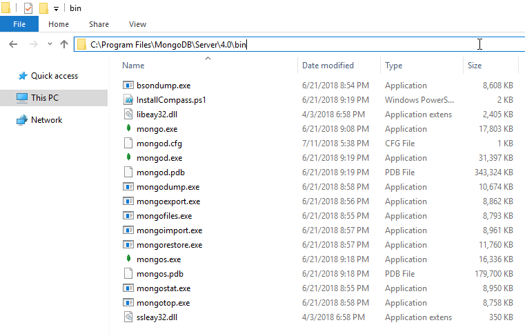This screenshot has width=525, height=336.
Task: Select the ssleay32.dll file name
Action: pos(157,317)
